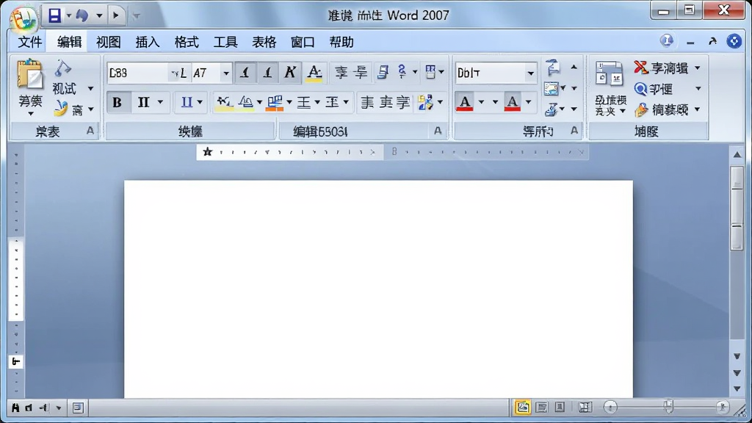752x423 pixels.
Task: Click the first red-underlined font color A
Action: 465,102
